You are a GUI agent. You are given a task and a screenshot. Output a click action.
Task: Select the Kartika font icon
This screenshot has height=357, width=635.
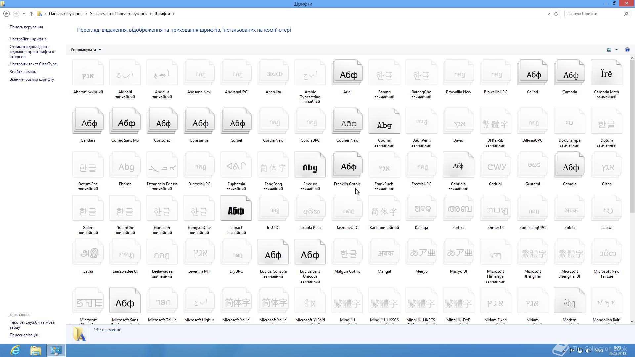[x=458, y=209]
